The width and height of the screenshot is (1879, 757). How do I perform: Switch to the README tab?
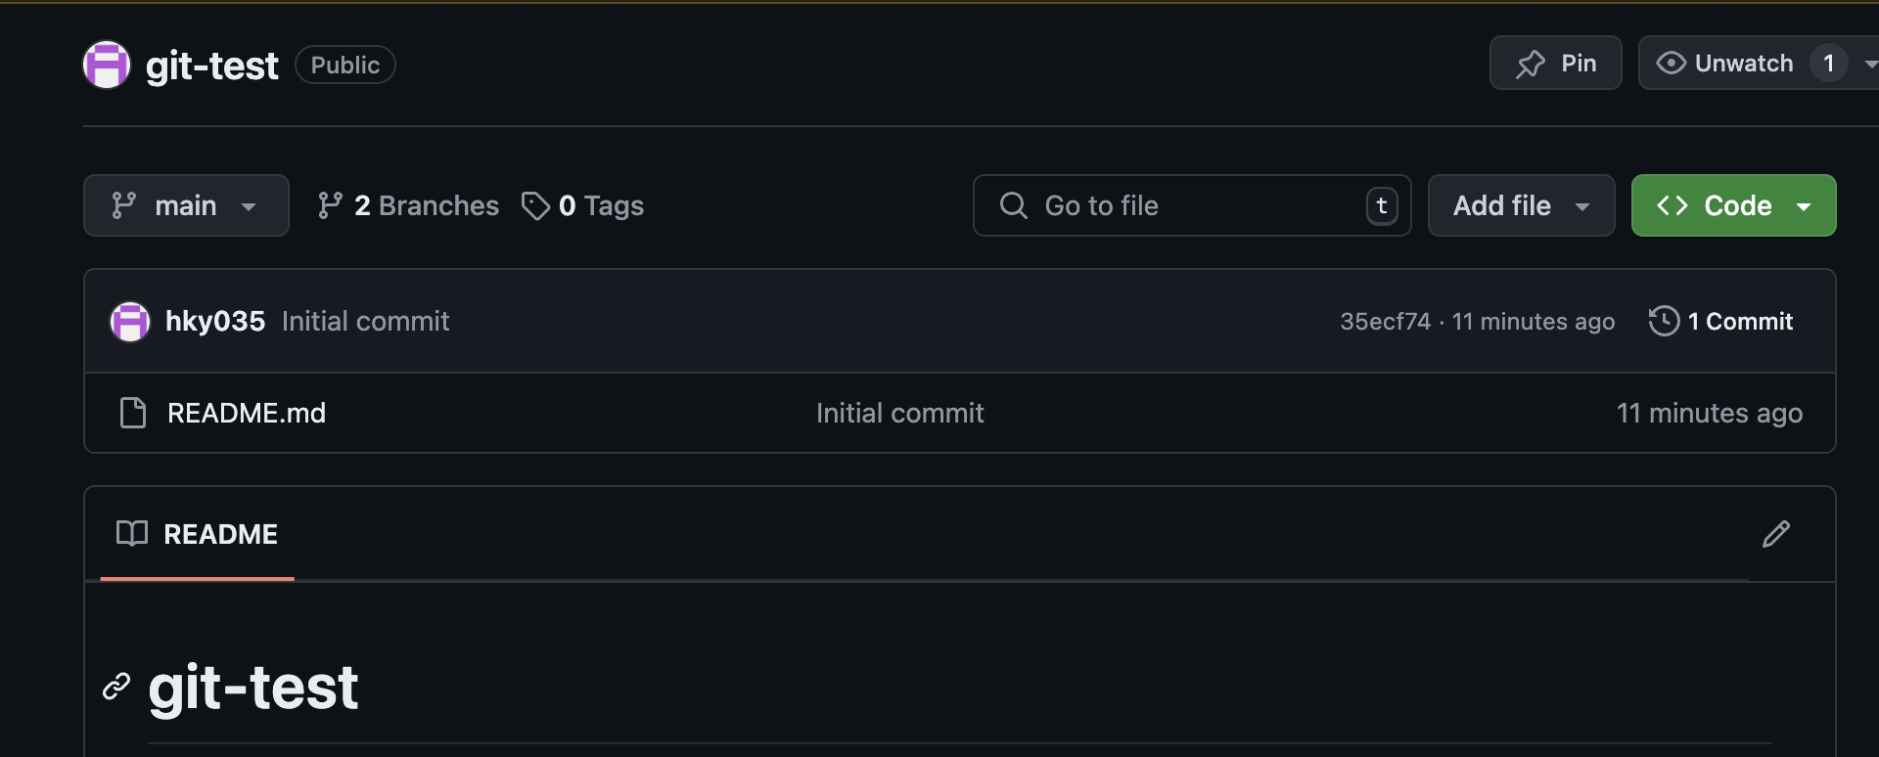click(198, 534)
